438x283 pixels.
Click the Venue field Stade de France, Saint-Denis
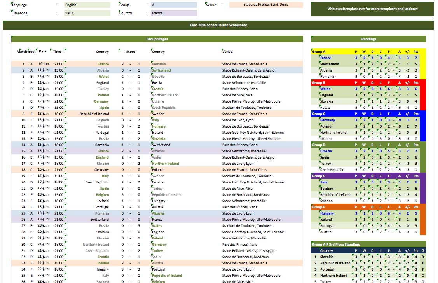tap(266, 5)
